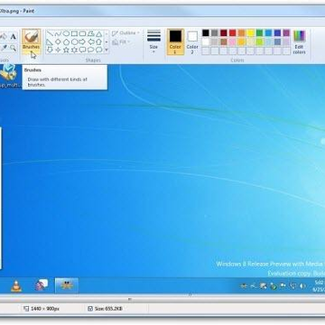Viewport: 325px width, 325px height.
Task: Pick the orange palette swatch
Action: (242, 32)
